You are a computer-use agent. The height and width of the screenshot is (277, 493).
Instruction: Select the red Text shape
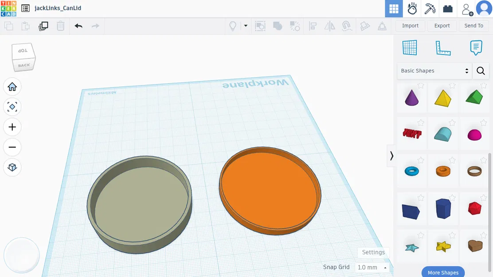click(412, 134)
